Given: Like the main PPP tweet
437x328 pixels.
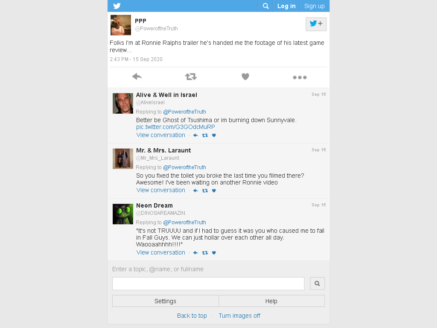Looking at the screenshot, I should pyautogui.click(x=245, y=76).
